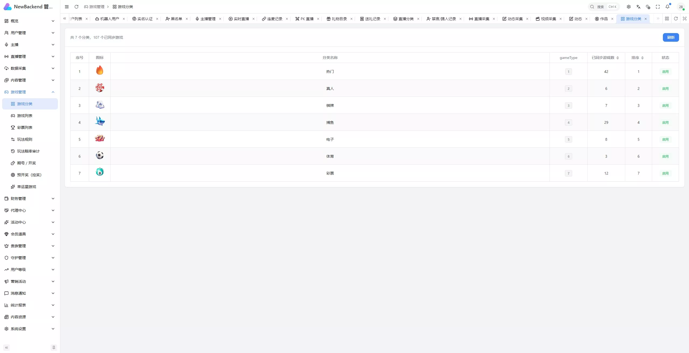Image resolution: width=689 pixels, height=353 pixels.
Task: Open the language translate icon
Action: 638,7
